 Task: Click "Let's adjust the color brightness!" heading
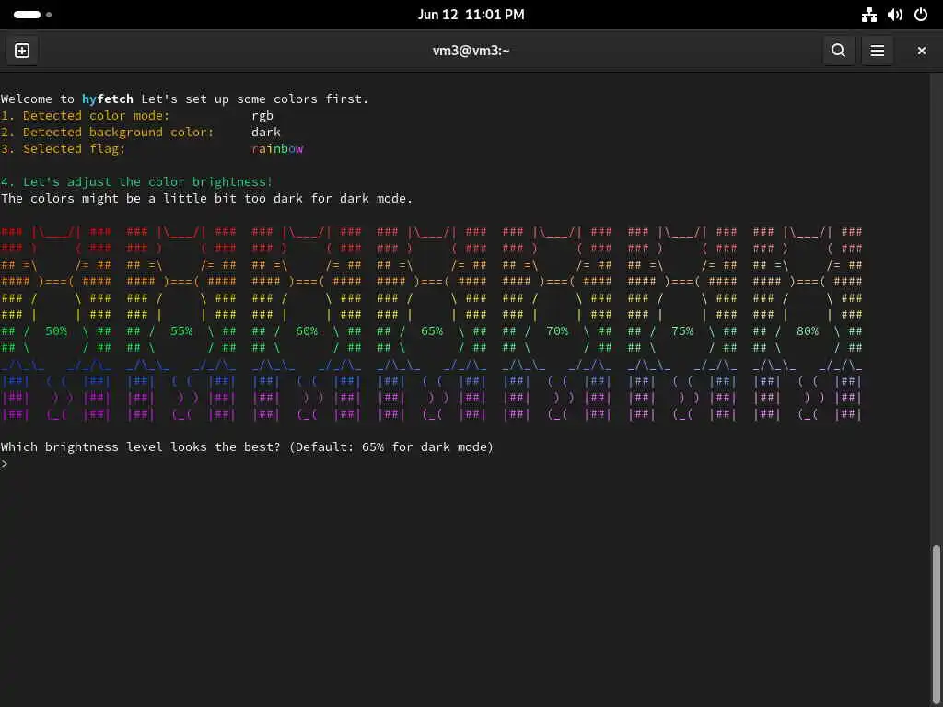click(x=136, y=181)
